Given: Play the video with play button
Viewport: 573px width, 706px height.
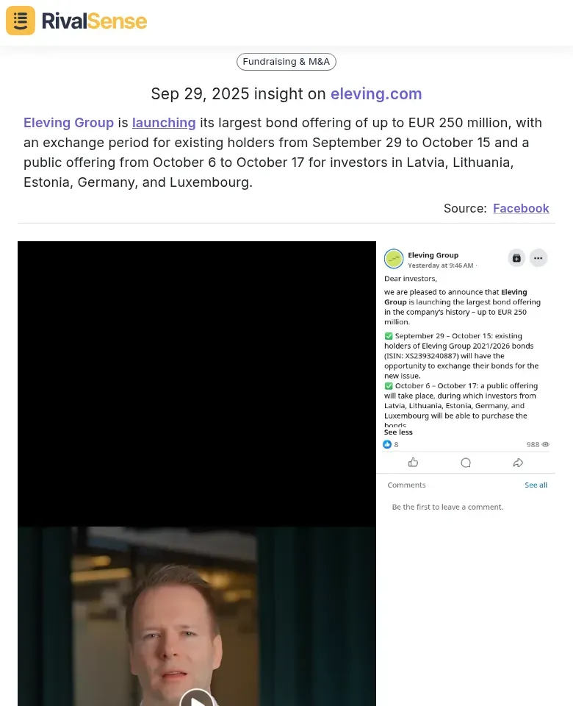Looking at the screenshot, I should click(197, 698).
